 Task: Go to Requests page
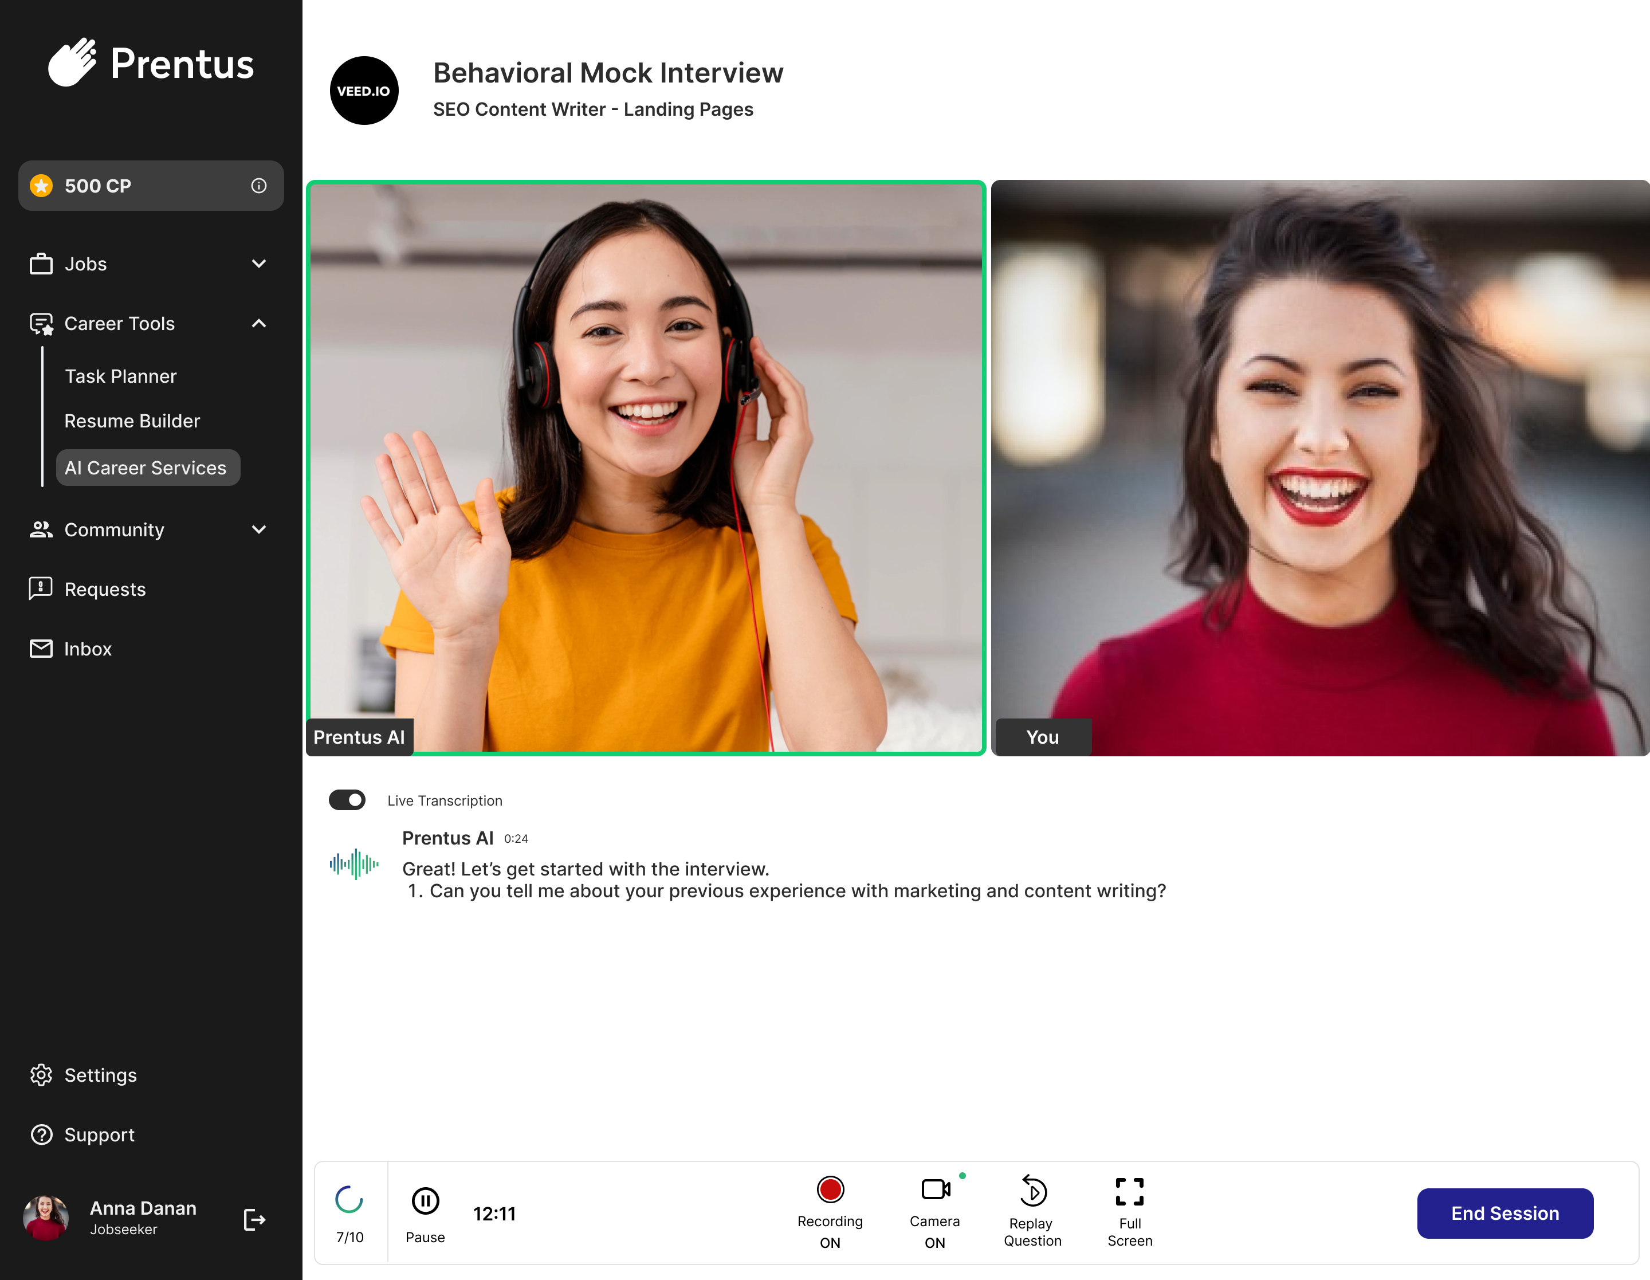(105, 590)
